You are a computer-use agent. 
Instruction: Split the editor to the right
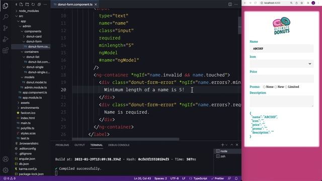[230, 5]
